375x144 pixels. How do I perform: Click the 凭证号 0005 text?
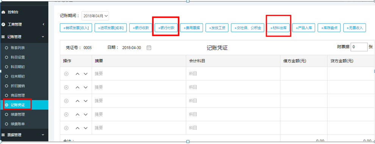pyautogui.click(x=79, y=48)
